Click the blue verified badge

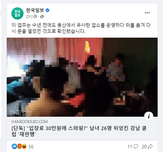(48, 10)
